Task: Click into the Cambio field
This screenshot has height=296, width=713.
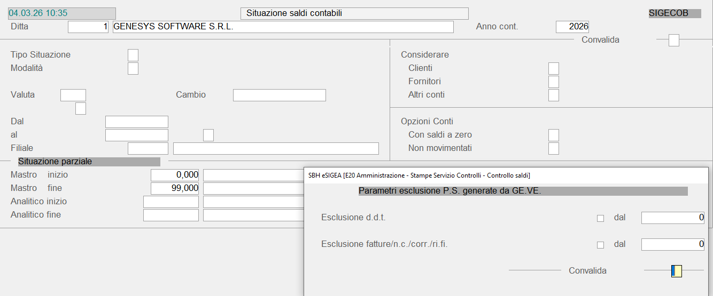Action: (279, 95)
